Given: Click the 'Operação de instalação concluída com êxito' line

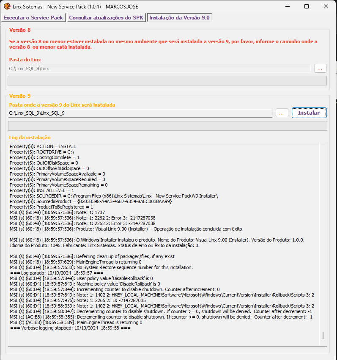Looking at the screenshot, I should pyautogui.click(x=126, y=229).
